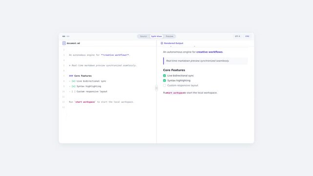Switch to the Preview tab

coord(169,36)
